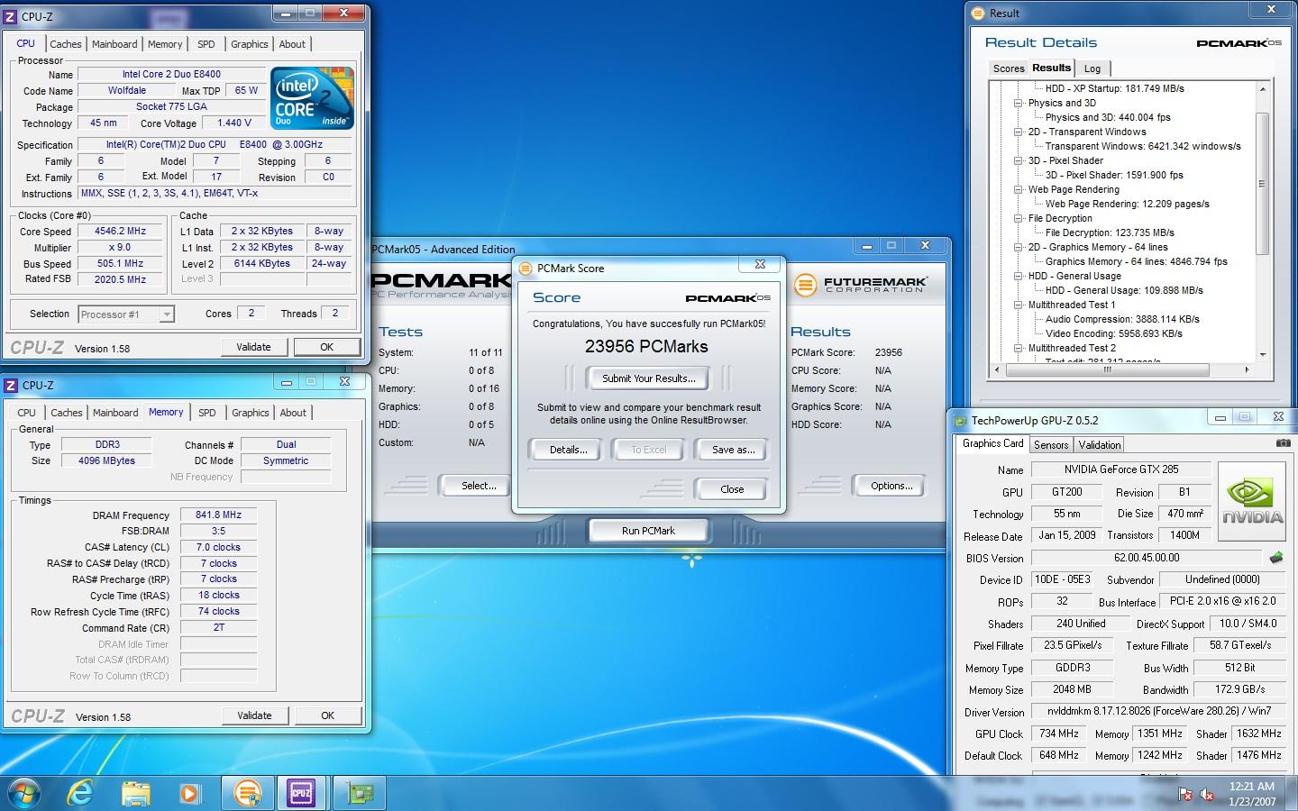Open the Validation tab in GPU-Z
The height and width of the screenshot is (811, 1298).
[x=1100, y=445]
